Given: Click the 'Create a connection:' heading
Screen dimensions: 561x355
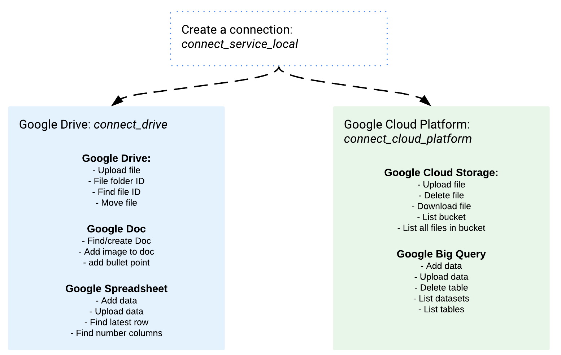Looking at the screenshot, I should tap(237, 30).
